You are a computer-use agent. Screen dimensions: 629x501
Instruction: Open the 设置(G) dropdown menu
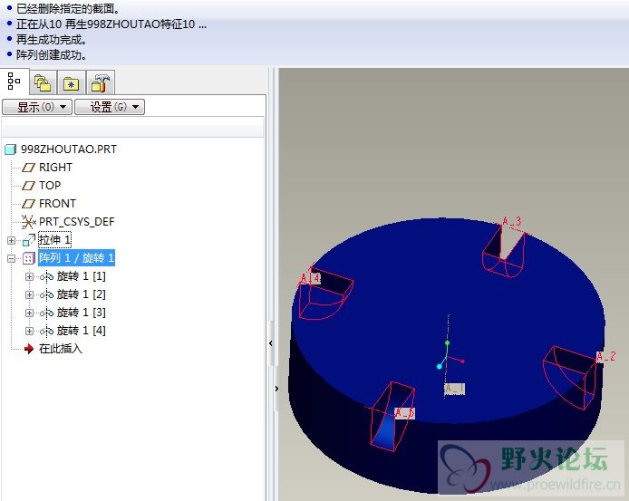pos(110,107)
